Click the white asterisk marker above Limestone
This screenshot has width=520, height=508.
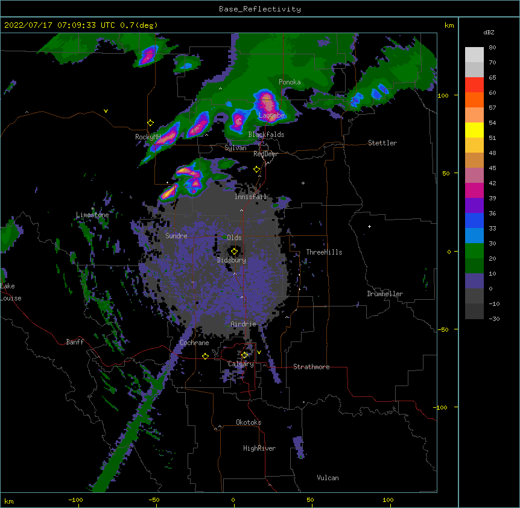[x=92, y=209]
